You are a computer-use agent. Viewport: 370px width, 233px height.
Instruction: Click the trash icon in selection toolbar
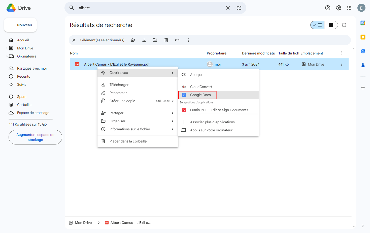pos(166,40)
